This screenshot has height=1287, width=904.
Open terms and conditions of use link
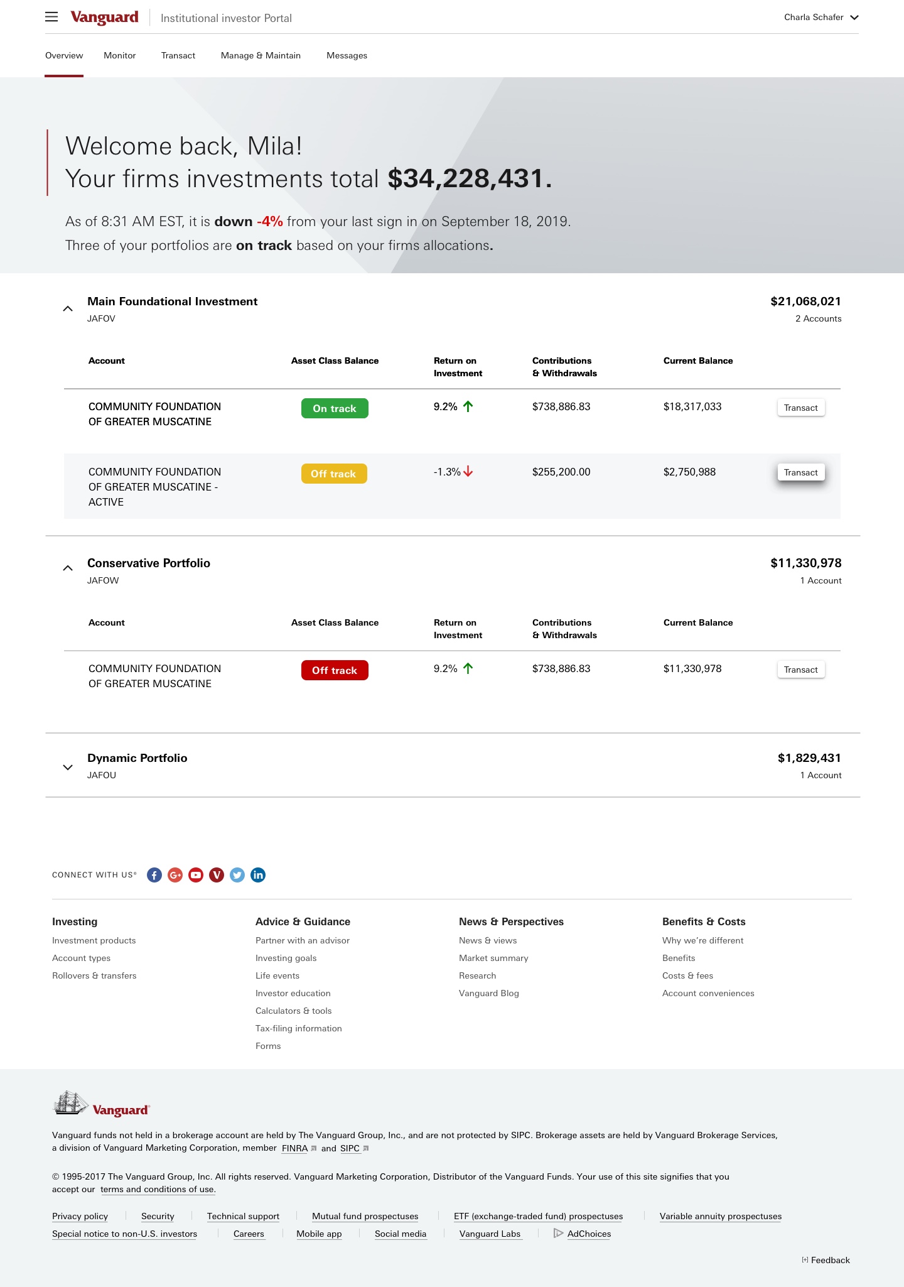click(x=158, y=1189)
